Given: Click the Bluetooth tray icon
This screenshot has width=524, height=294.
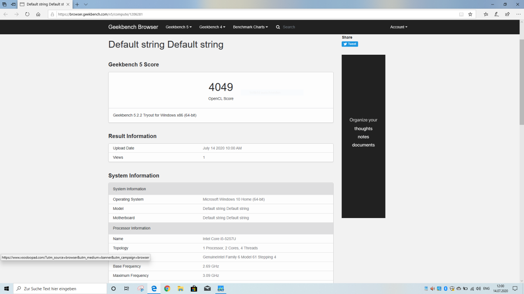Looking at the screenshot, I should (445, 289).
